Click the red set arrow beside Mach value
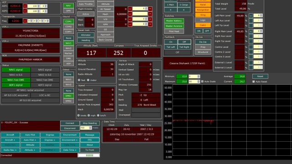292x164 pixels. (130, 14)
